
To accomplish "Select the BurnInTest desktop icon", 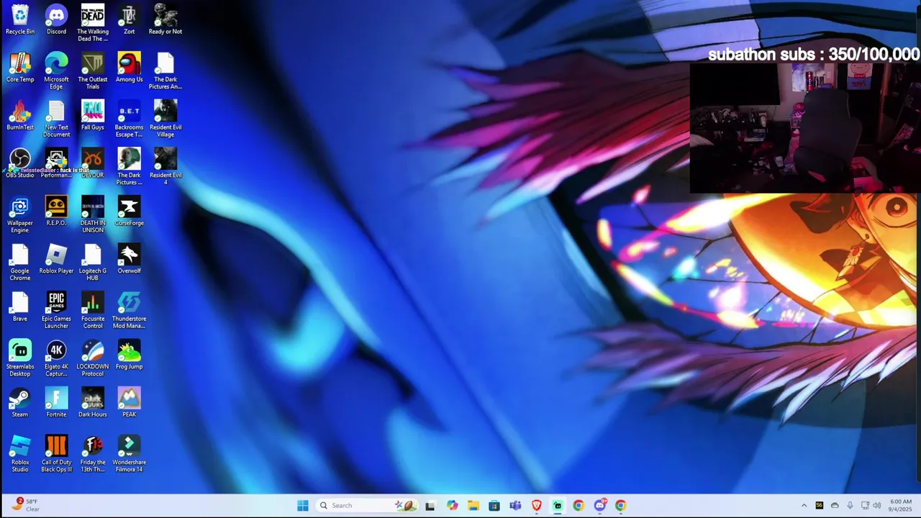I will coord(20,115).
